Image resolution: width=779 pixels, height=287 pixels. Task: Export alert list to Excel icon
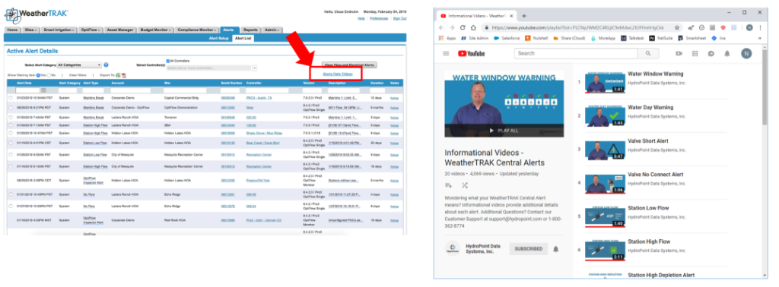pos(118,75)
